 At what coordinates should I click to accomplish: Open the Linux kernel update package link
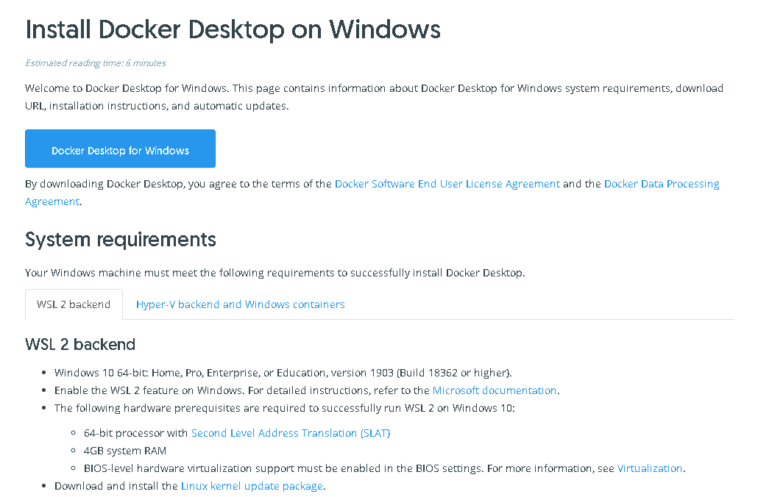tap(252, 487)
